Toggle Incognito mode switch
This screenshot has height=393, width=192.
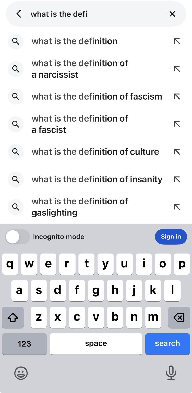(17, 237)
